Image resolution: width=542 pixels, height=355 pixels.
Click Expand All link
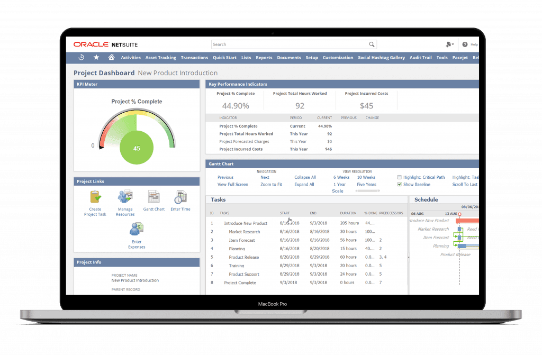[x=304, y=185]
